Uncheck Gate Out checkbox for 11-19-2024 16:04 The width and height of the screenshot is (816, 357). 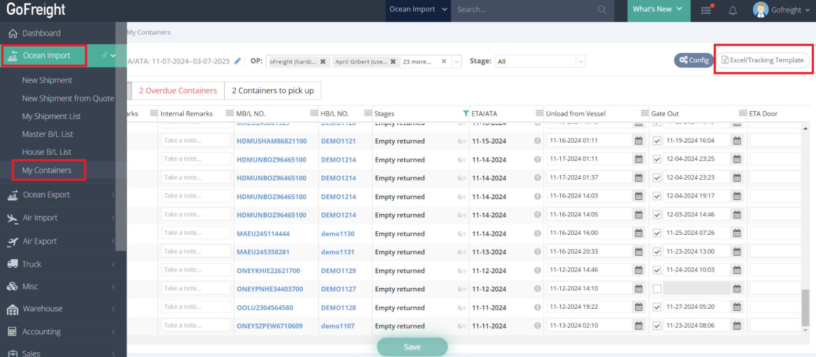[x=657, y=141]
